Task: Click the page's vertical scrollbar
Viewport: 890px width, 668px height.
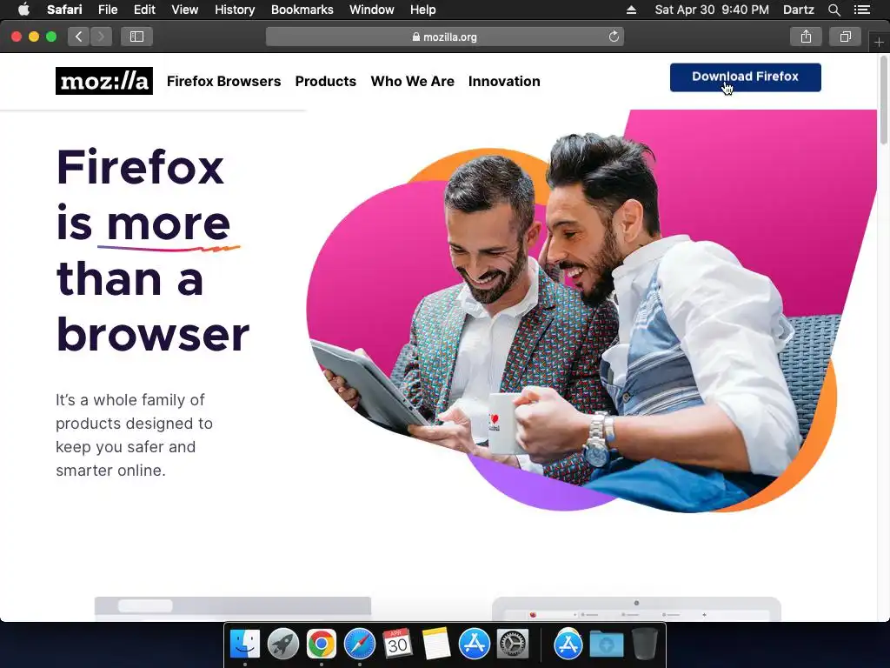Action: pos(884,100)
